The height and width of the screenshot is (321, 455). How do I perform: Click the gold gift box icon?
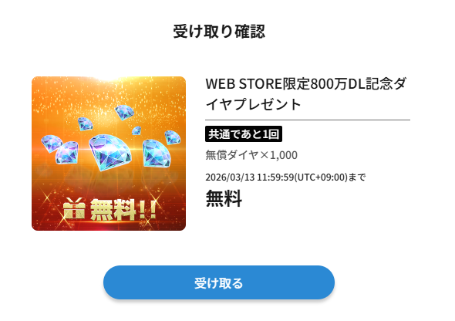[x=74, y=208]
